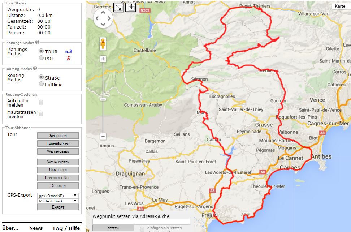This screenshot has height=232, width=351.
Task: Open help icon next to Planungs-Modus
Action: [x=37, y=43]
